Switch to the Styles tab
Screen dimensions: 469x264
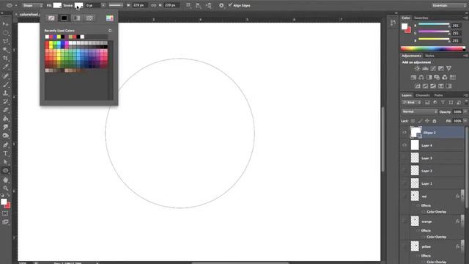(x=429, y=56)
